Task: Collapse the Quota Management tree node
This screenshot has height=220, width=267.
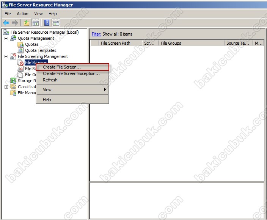Action: (x=6, y=38)
